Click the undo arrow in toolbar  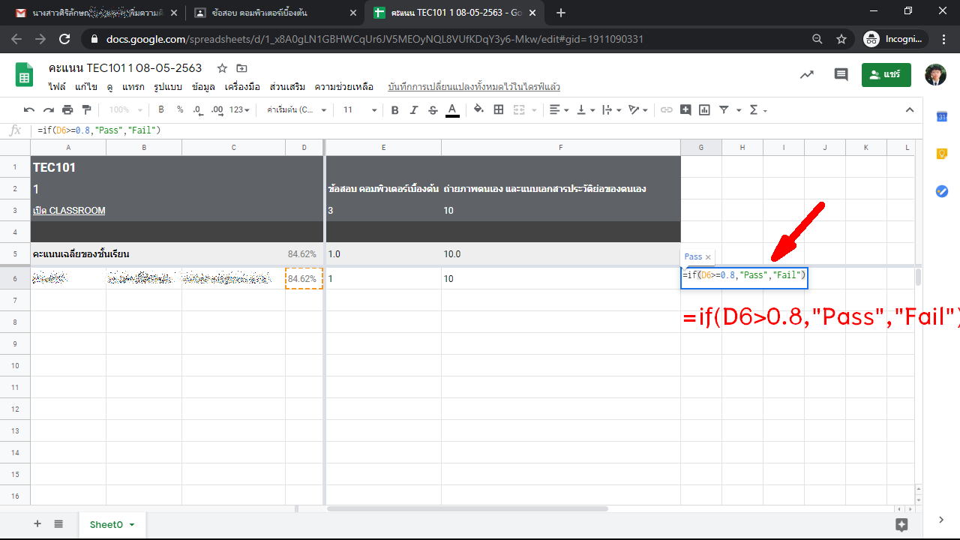(x=29, y=110)
